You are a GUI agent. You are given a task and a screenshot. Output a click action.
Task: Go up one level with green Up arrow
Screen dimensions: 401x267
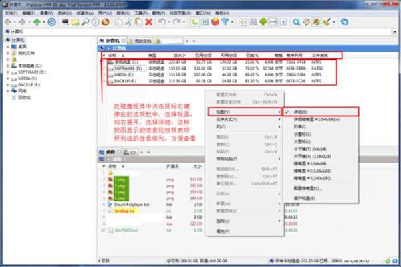37,22
